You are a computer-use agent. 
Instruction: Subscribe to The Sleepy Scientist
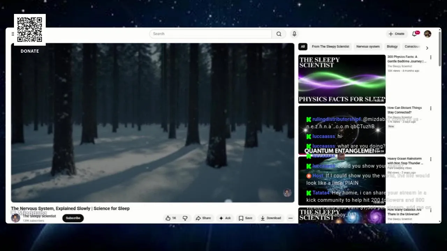(73, 218)
